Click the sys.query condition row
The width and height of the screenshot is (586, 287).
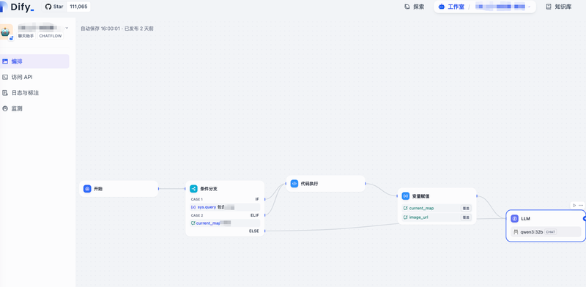(x=225, y=207)
